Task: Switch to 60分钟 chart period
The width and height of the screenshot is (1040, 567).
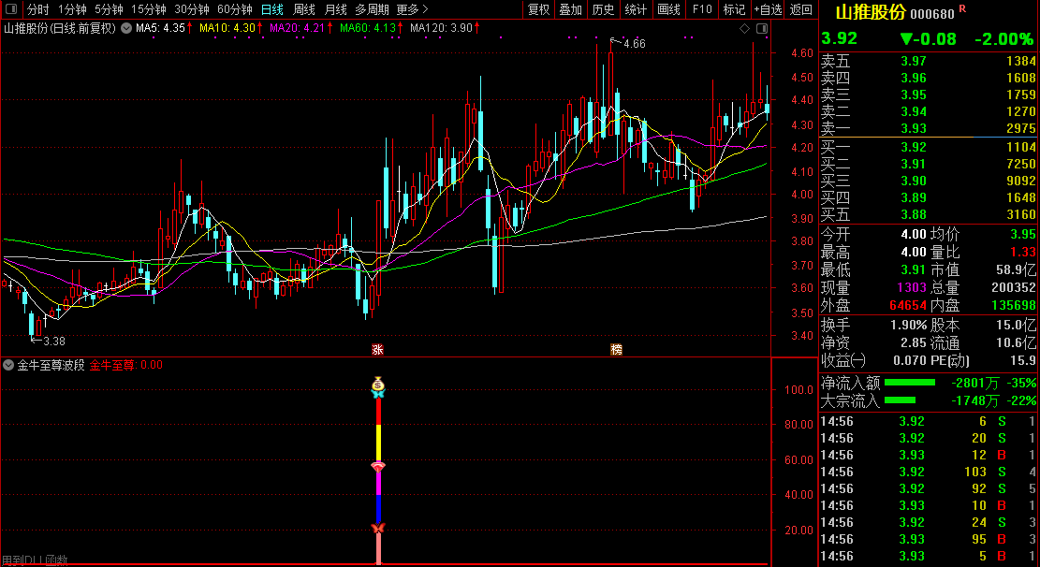Action: pos(235,9)
